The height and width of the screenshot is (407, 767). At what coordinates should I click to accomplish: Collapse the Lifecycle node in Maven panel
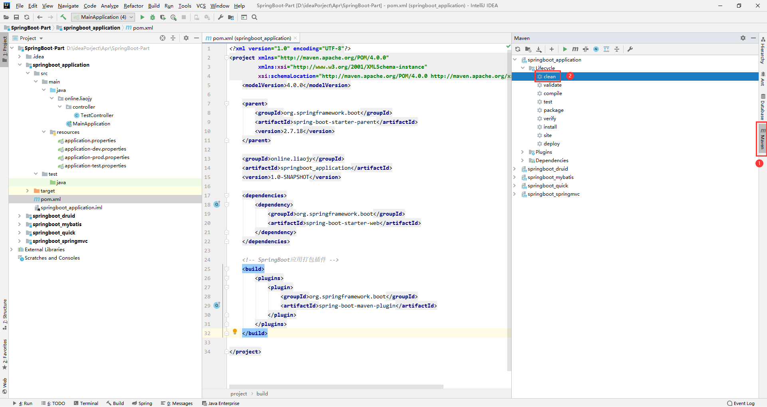click(x=523, y=68)
